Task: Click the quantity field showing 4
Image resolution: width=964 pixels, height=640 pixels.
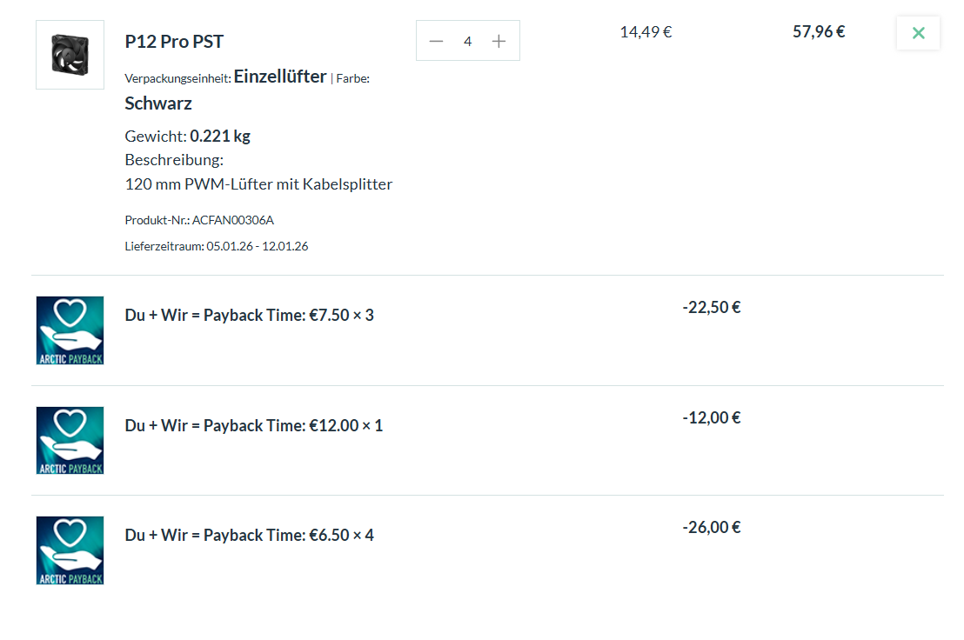Action: click(x=468, y=41)
